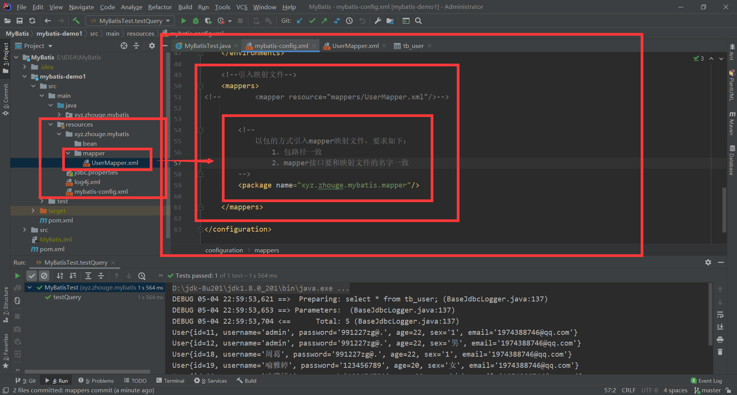Viewport: 737px width, 395px height.
Task: Open the 6: Problems tool window
Action: click(96, 381)
